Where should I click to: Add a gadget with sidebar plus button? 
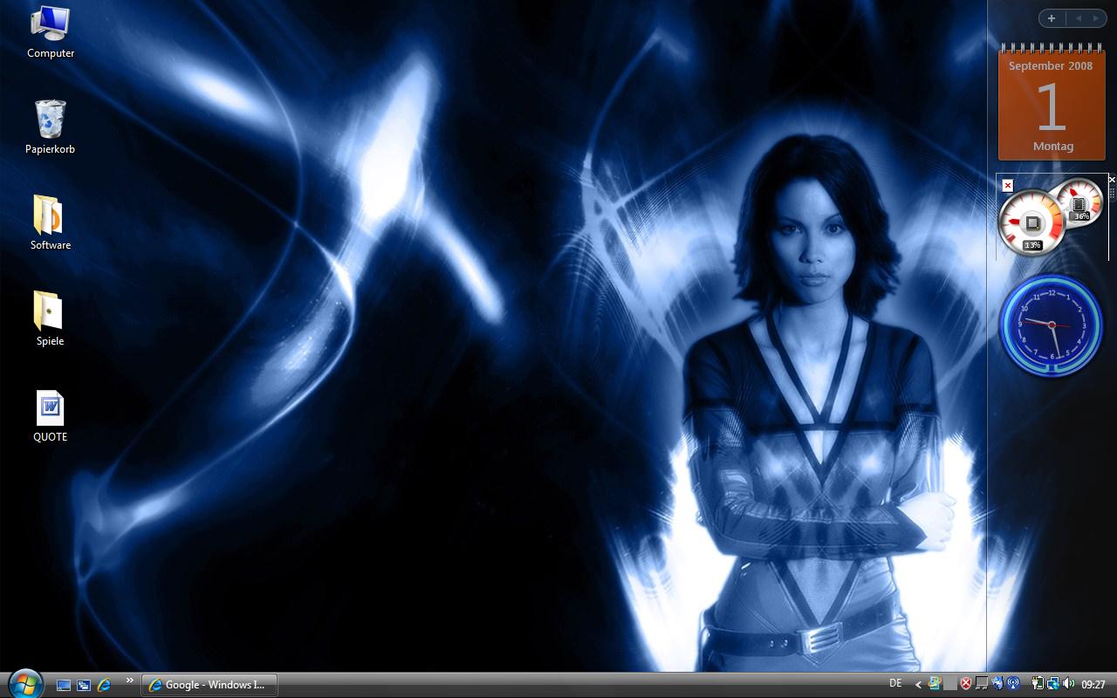coord(1052,18)
